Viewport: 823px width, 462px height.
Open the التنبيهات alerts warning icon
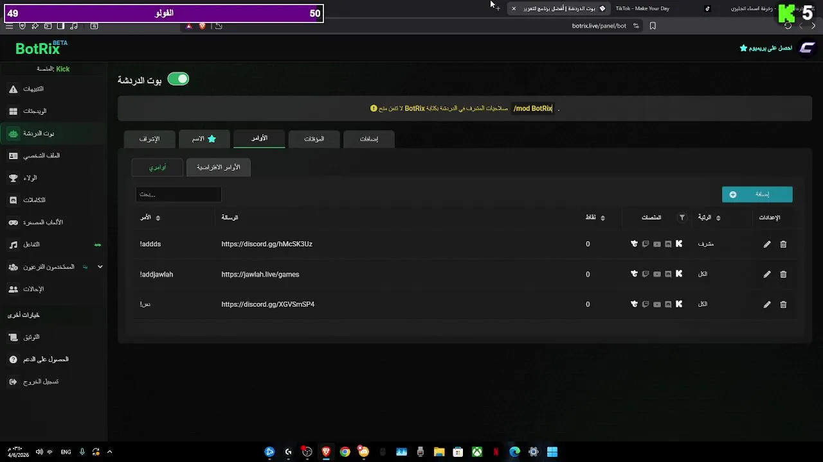pos(13,89)
